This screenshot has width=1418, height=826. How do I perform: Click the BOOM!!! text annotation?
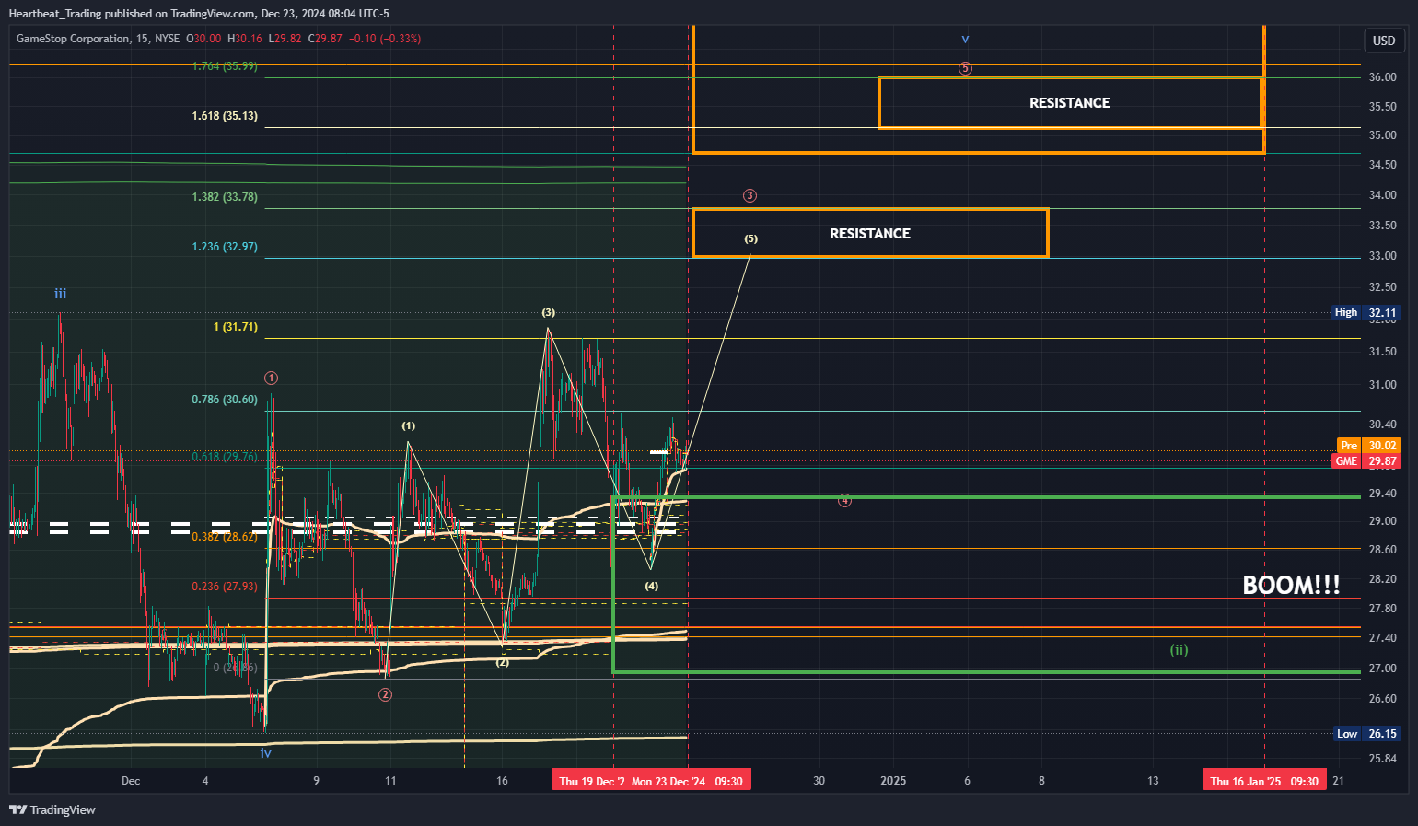click(1291, 586)
